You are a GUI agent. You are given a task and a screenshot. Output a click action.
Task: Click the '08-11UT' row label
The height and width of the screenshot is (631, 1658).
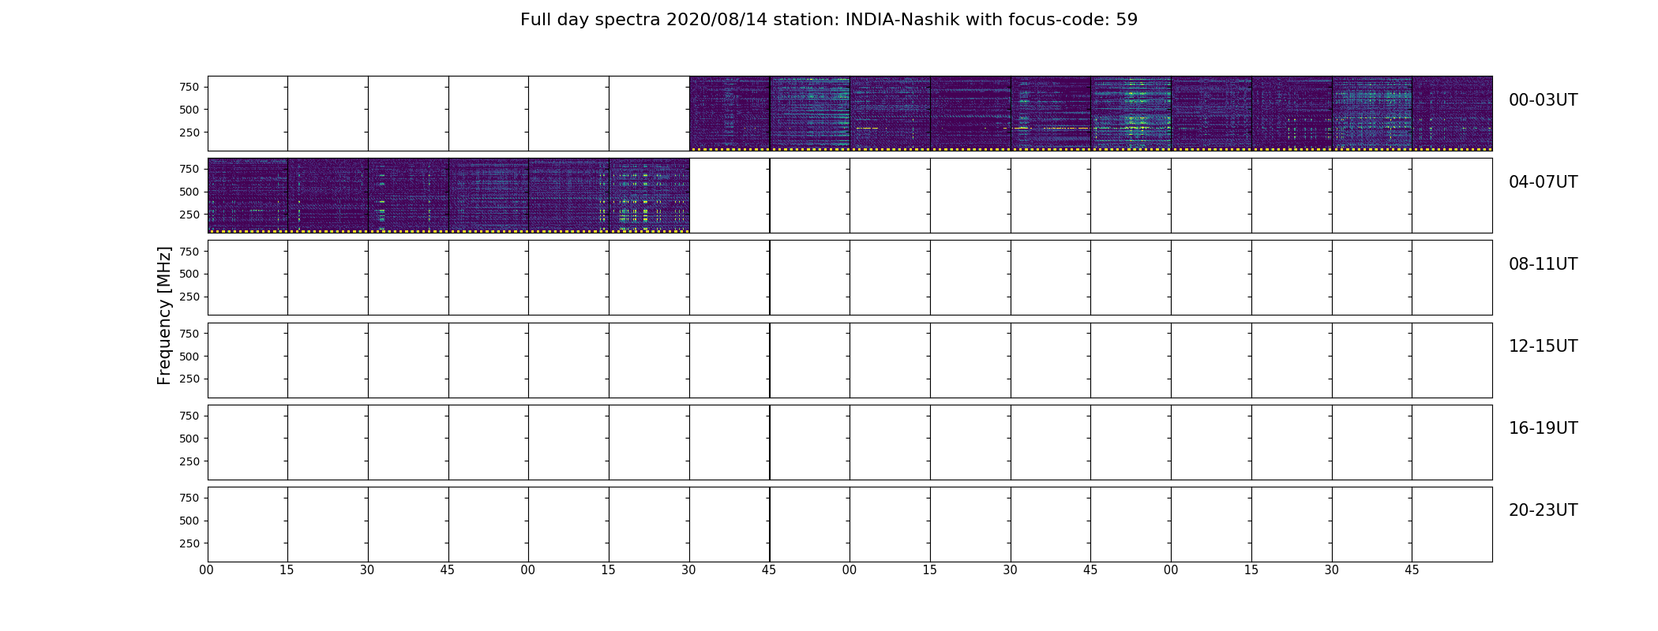coord(1543,264)
